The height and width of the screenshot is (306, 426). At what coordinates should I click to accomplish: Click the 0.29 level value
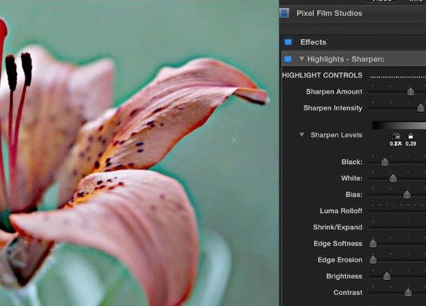pyautogui.click(x=411, y=143)
